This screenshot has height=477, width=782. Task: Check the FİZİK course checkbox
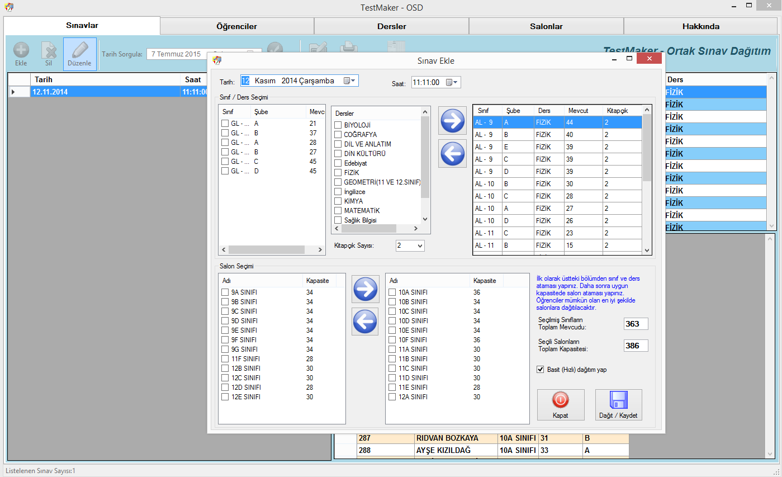[338, 173]
